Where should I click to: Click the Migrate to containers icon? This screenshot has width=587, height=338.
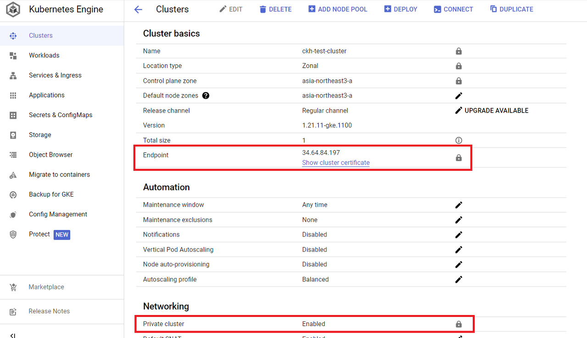(x=13, y=175)
